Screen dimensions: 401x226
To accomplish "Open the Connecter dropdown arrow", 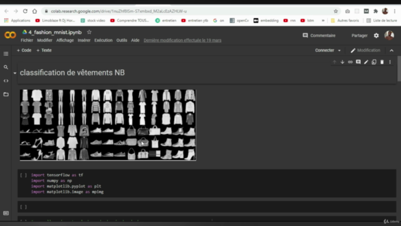I will (x=340, y=50).
